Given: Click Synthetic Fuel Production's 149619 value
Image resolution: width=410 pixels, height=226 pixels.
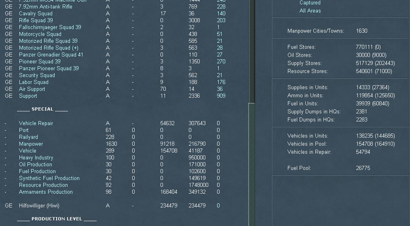Looking at the screenshot, I should pos(197,178).
